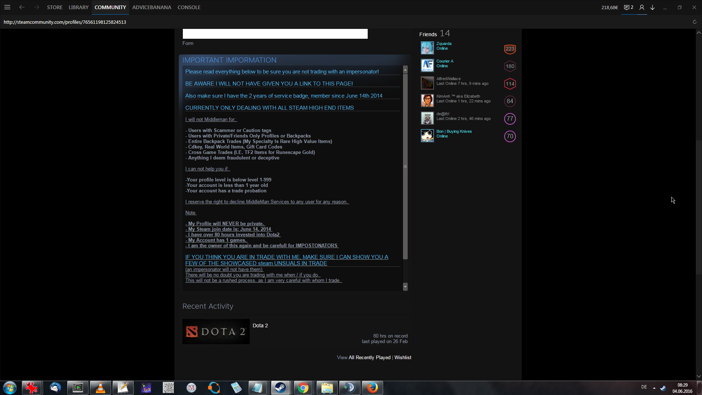
Task: Click the back navigation arrow
Action: (22, 7)
